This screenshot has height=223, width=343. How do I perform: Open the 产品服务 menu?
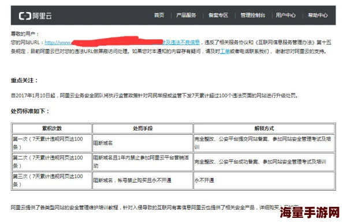tap(186, 15)
